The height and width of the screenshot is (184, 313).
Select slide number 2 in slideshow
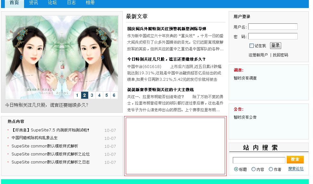tap(84, 95)
